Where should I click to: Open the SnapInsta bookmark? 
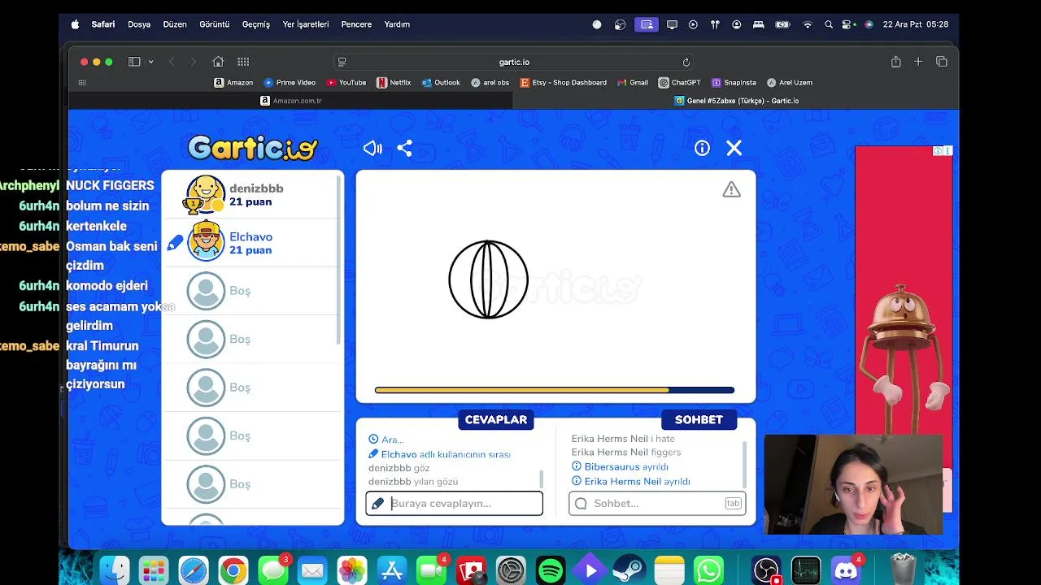tap(734, 82)
